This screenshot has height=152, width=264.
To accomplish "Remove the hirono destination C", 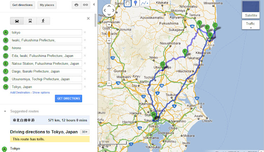I will coord(85,48).
